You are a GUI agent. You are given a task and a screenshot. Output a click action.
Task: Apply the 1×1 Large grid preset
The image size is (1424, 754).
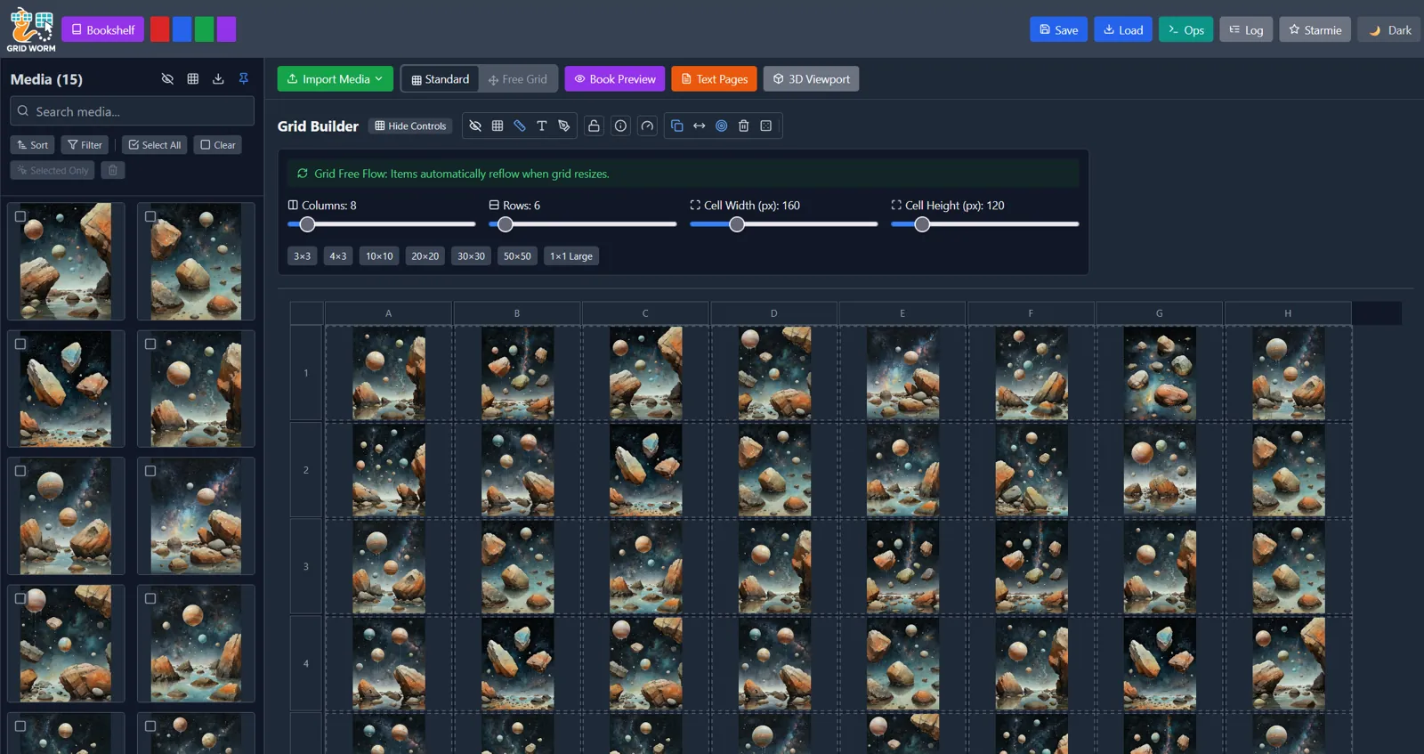click(571, 256)
